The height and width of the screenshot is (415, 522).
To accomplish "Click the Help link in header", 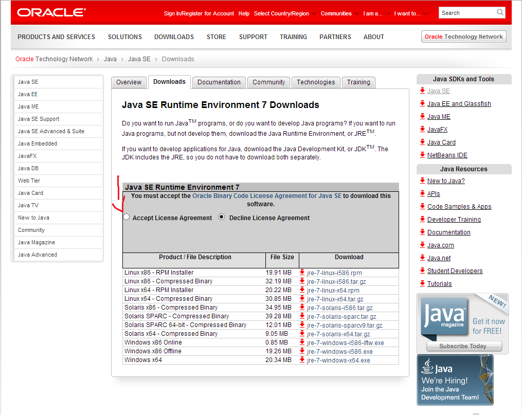I will point(244,13).
